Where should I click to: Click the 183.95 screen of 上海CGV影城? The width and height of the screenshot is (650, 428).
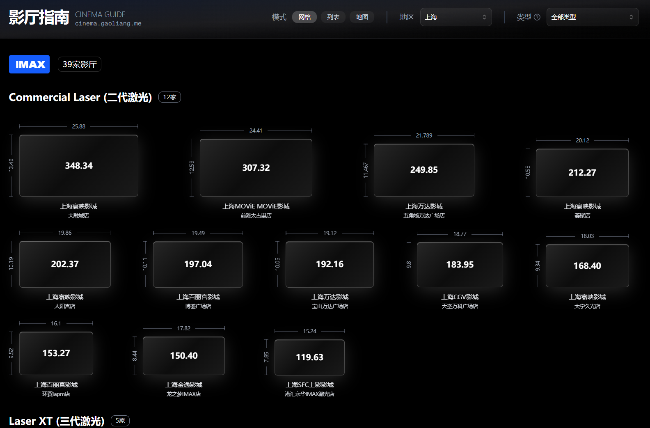pyautogui.click(x=460, y=265)
